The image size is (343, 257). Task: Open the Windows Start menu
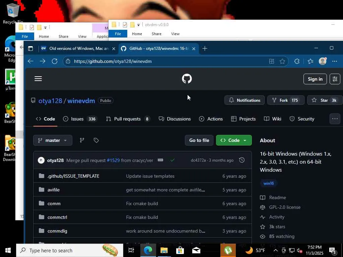click(x=8, y=250)
